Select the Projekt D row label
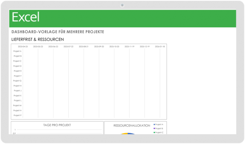Screen dimensions: 245x144 tap(17, 66)
